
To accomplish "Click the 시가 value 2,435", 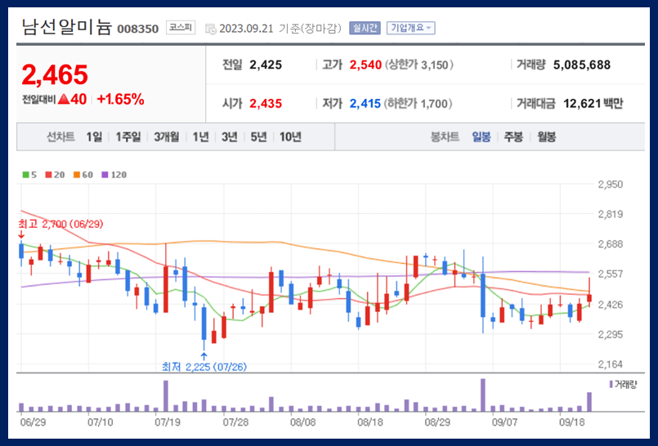I will [x=266, y=104].
